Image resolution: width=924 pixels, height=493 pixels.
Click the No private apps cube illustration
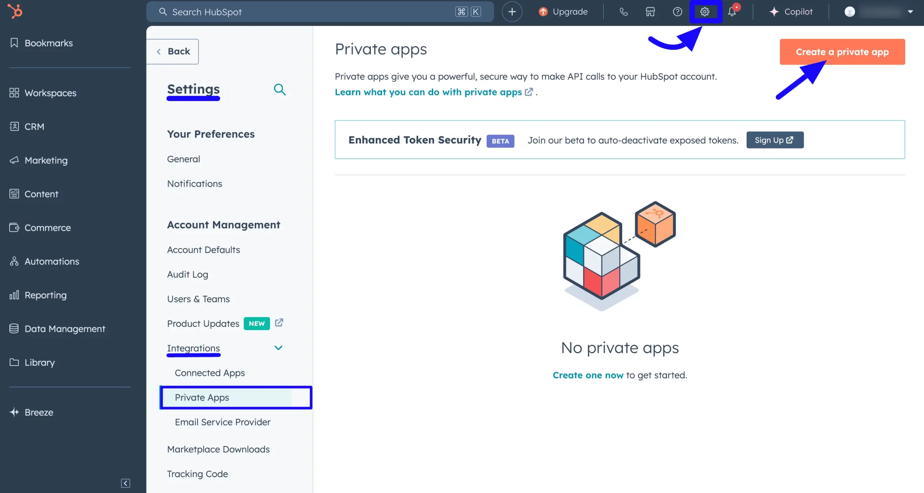coord(620,256)
